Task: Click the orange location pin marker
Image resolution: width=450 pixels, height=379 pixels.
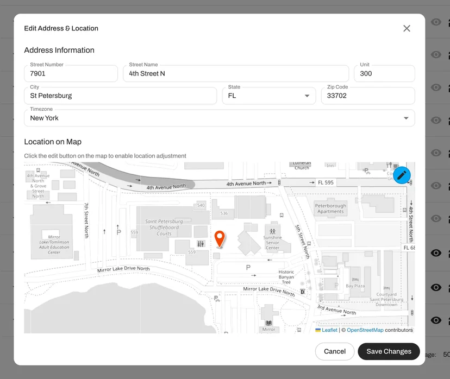Action: click(x=220, y=239)
